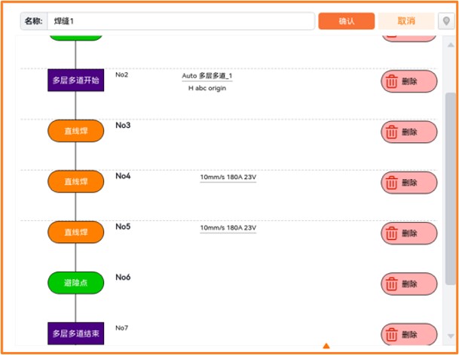Select the 多层多道开始 purple node

tap(76, 80)
